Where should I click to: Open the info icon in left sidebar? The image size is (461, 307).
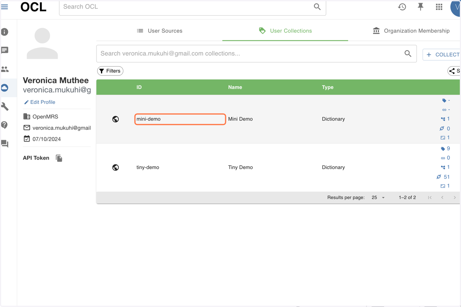[x=5, y=32]
